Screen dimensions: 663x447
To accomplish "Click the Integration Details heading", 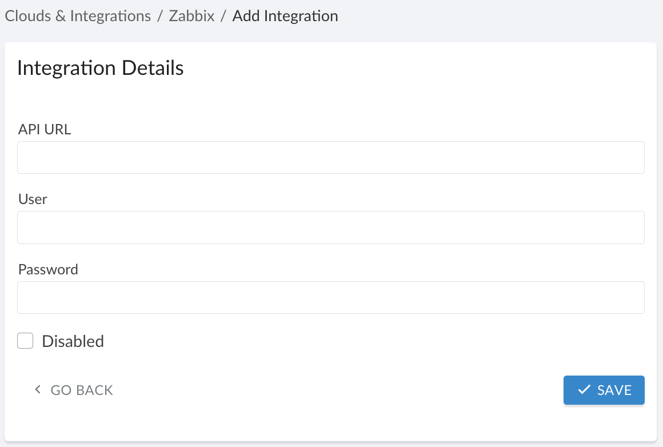I will pos(101,67).
